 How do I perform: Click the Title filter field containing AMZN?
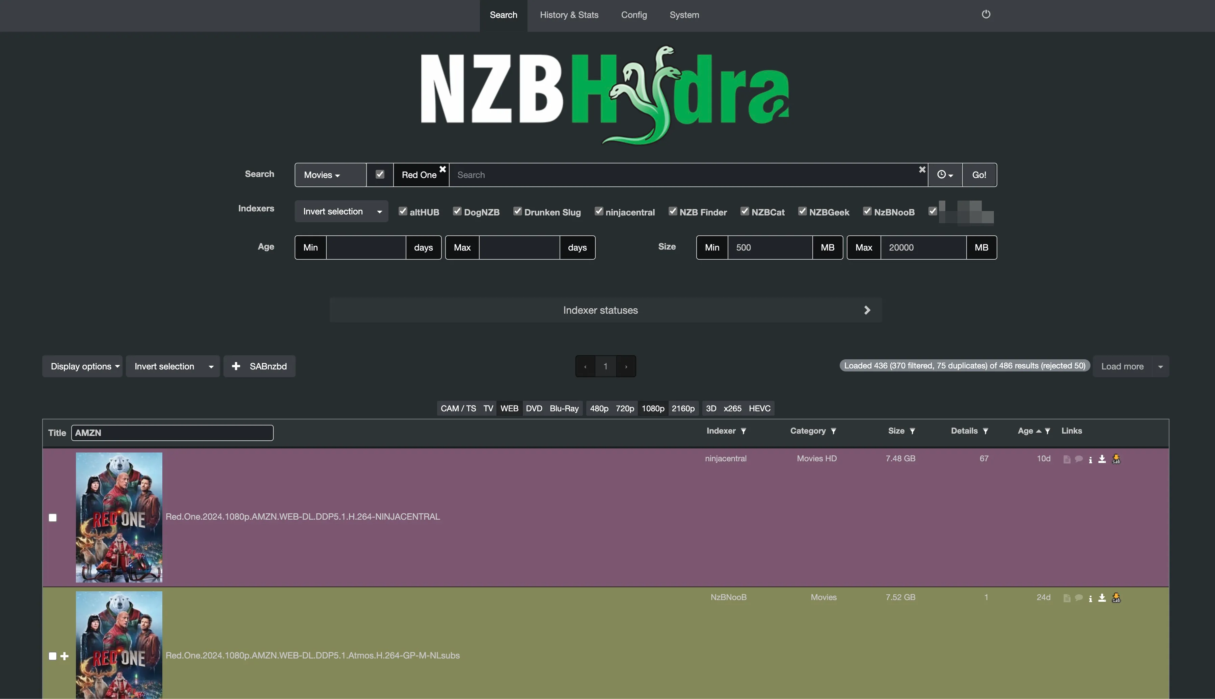[x=172, y=433]
